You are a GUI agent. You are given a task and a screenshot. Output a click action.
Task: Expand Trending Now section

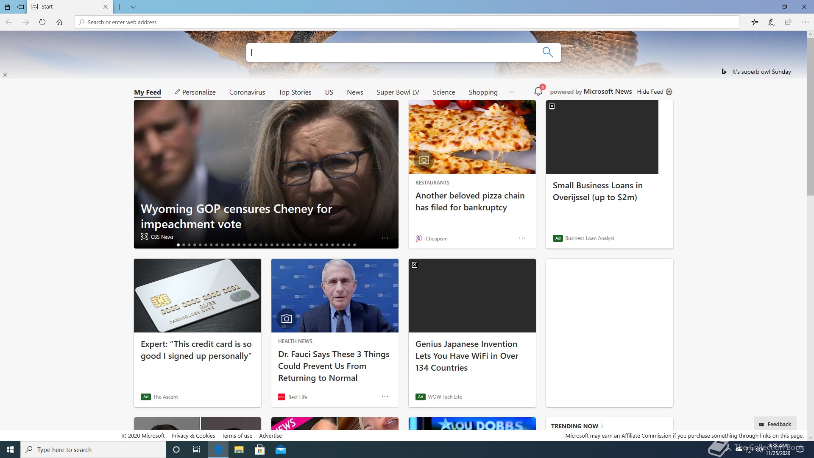coord(577,426)
